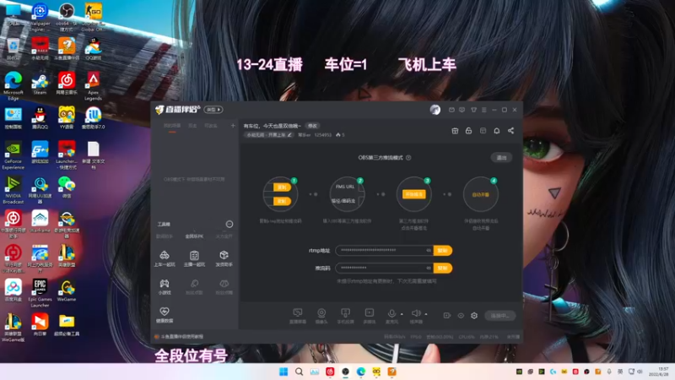Click the gift box icon in room header

[455, 131]
